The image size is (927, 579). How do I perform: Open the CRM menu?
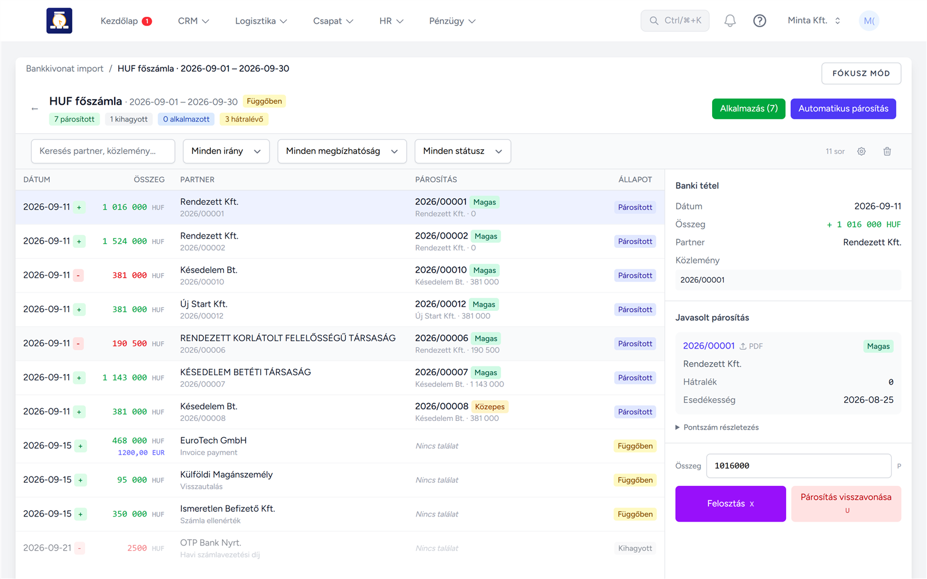point(194,21)
